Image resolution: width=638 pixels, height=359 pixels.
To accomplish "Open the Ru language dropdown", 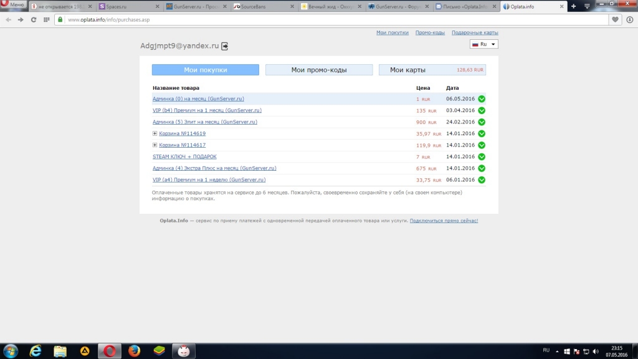I will click(x=483, y=44).
